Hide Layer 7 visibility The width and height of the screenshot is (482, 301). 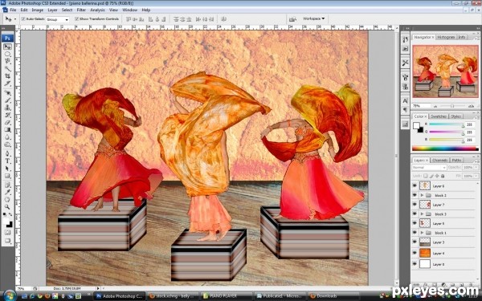[415, 204]
